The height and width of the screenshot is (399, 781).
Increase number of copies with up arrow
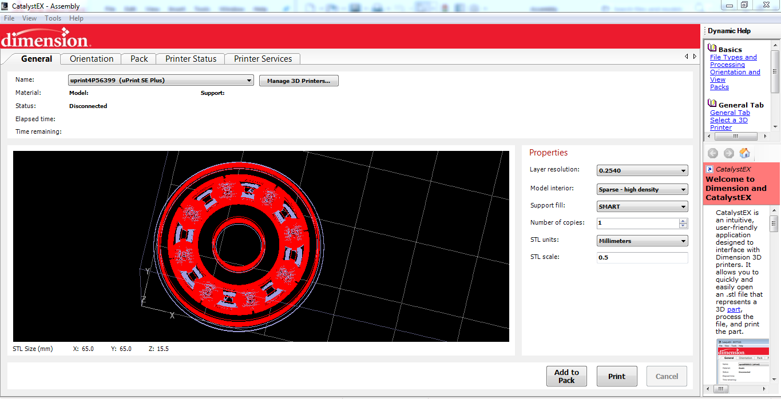click(683, 221)
